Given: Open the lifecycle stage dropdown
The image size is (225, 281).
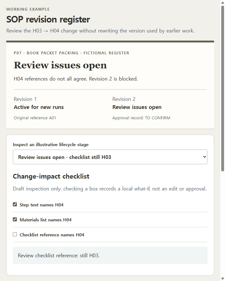Looking at the screenshot, I should pyautogui.click(x=110, y=157).
